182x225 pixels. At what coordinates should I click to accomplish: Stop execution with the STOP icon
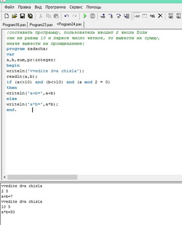click(x=92, y=16)
